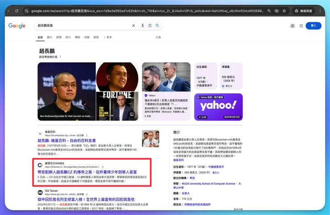Open options dots on GQ Taiwan result

(x=87, y=194)
